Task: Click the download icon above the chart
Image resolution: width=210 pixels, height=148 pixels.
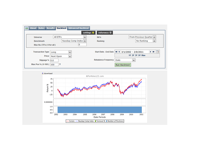Action: [43, 74]
